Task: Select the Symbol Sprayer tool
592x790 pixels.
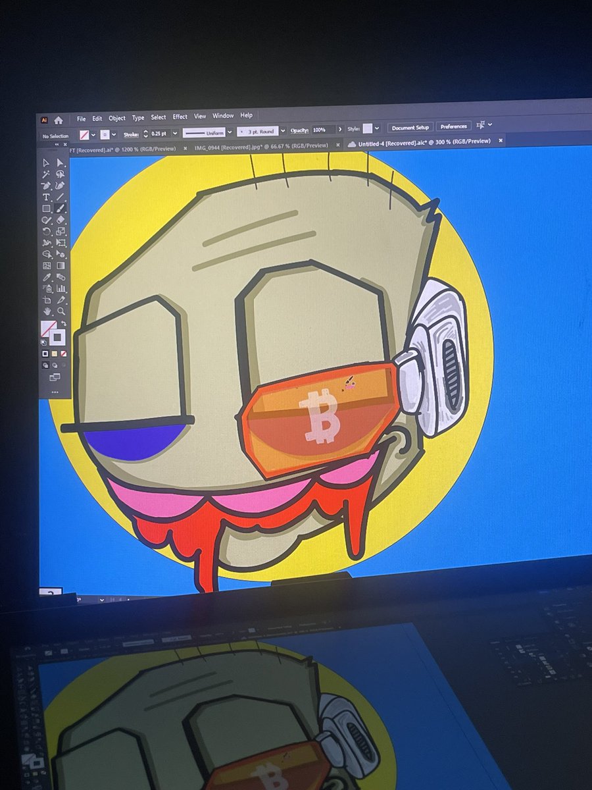Action: (47, 288)
